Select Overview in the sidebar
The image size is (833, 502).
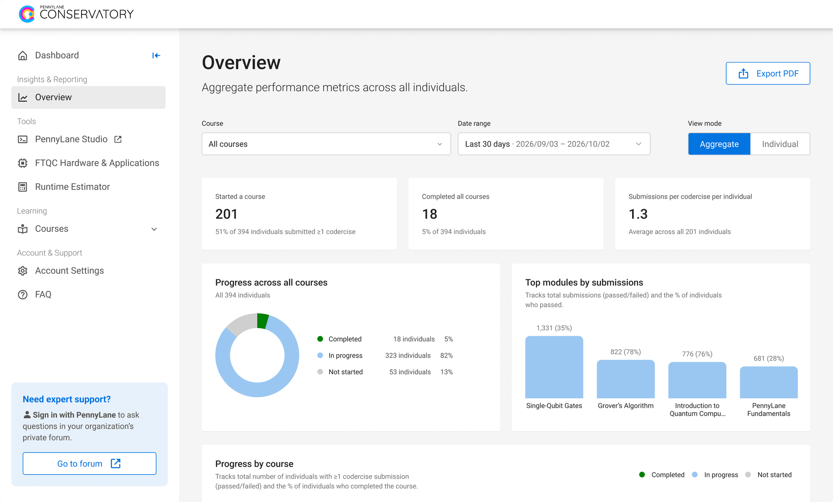tap(89, 98)
